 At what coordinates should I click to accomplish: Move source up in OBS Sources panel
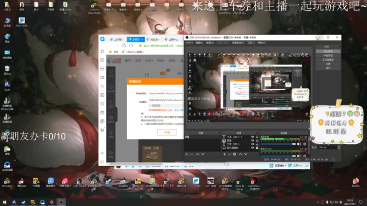[x=240, y=154]
